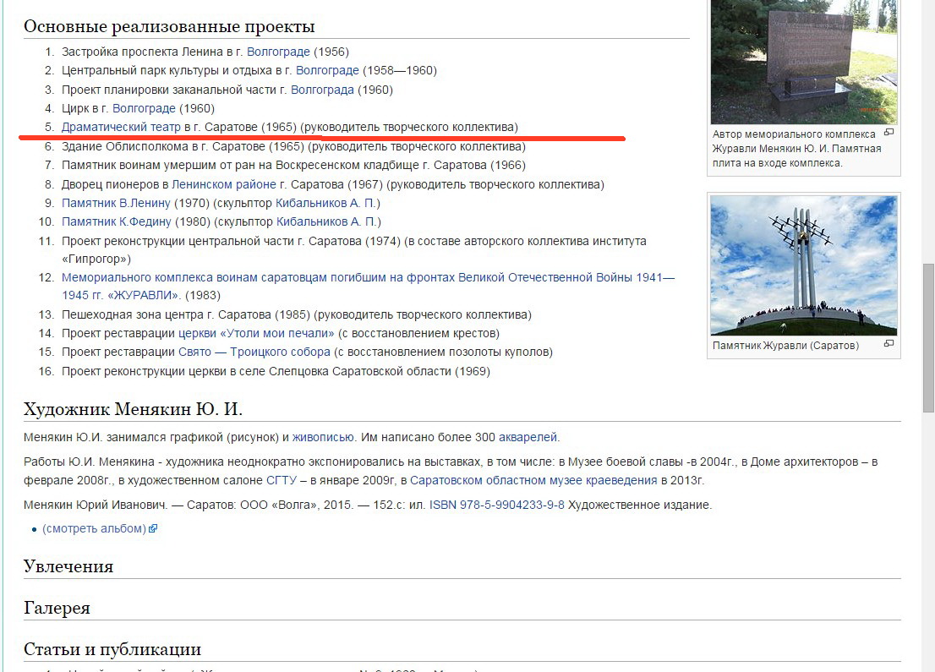Open the Журавли monument photo thumbnail

click(x=804, y=265)
